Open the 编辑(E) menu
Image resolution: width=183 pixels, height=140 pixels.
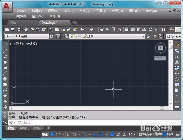pyautogui.click(x=37, y=11)
